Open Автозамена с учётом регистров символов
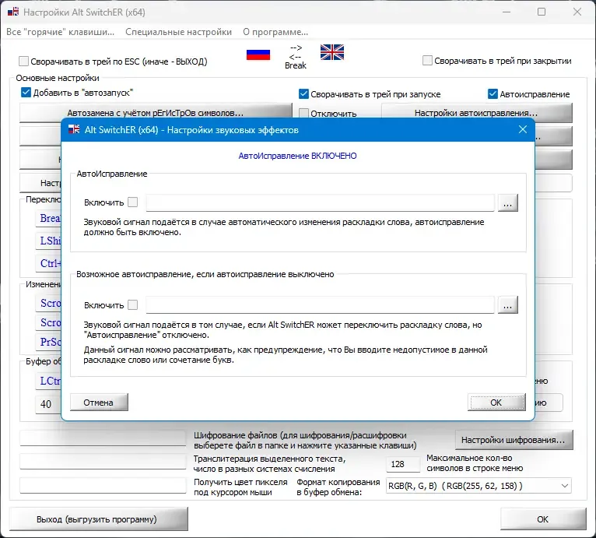The height and width of the screenshot is (538, 596). pyautogui.click(x=156, y=113)
